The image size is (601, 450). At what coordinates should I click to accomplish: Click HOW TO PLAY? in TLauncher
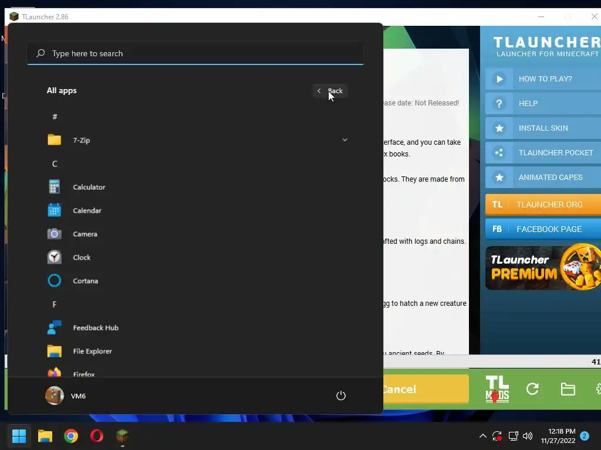[x=543, y=79]
